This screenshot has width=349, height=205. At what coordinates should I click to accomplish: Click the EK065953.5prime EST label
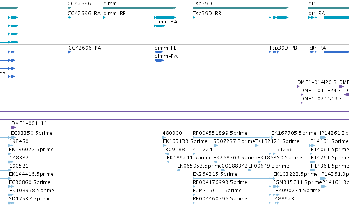pos(199,166)
